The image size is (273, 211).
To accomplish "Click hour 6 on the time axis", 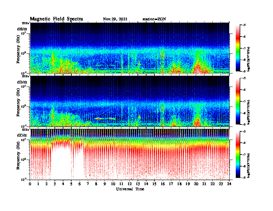I will pos(80,184).
